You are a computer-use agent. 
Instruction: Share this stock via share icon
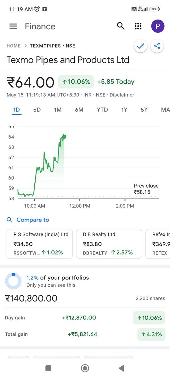157,46
